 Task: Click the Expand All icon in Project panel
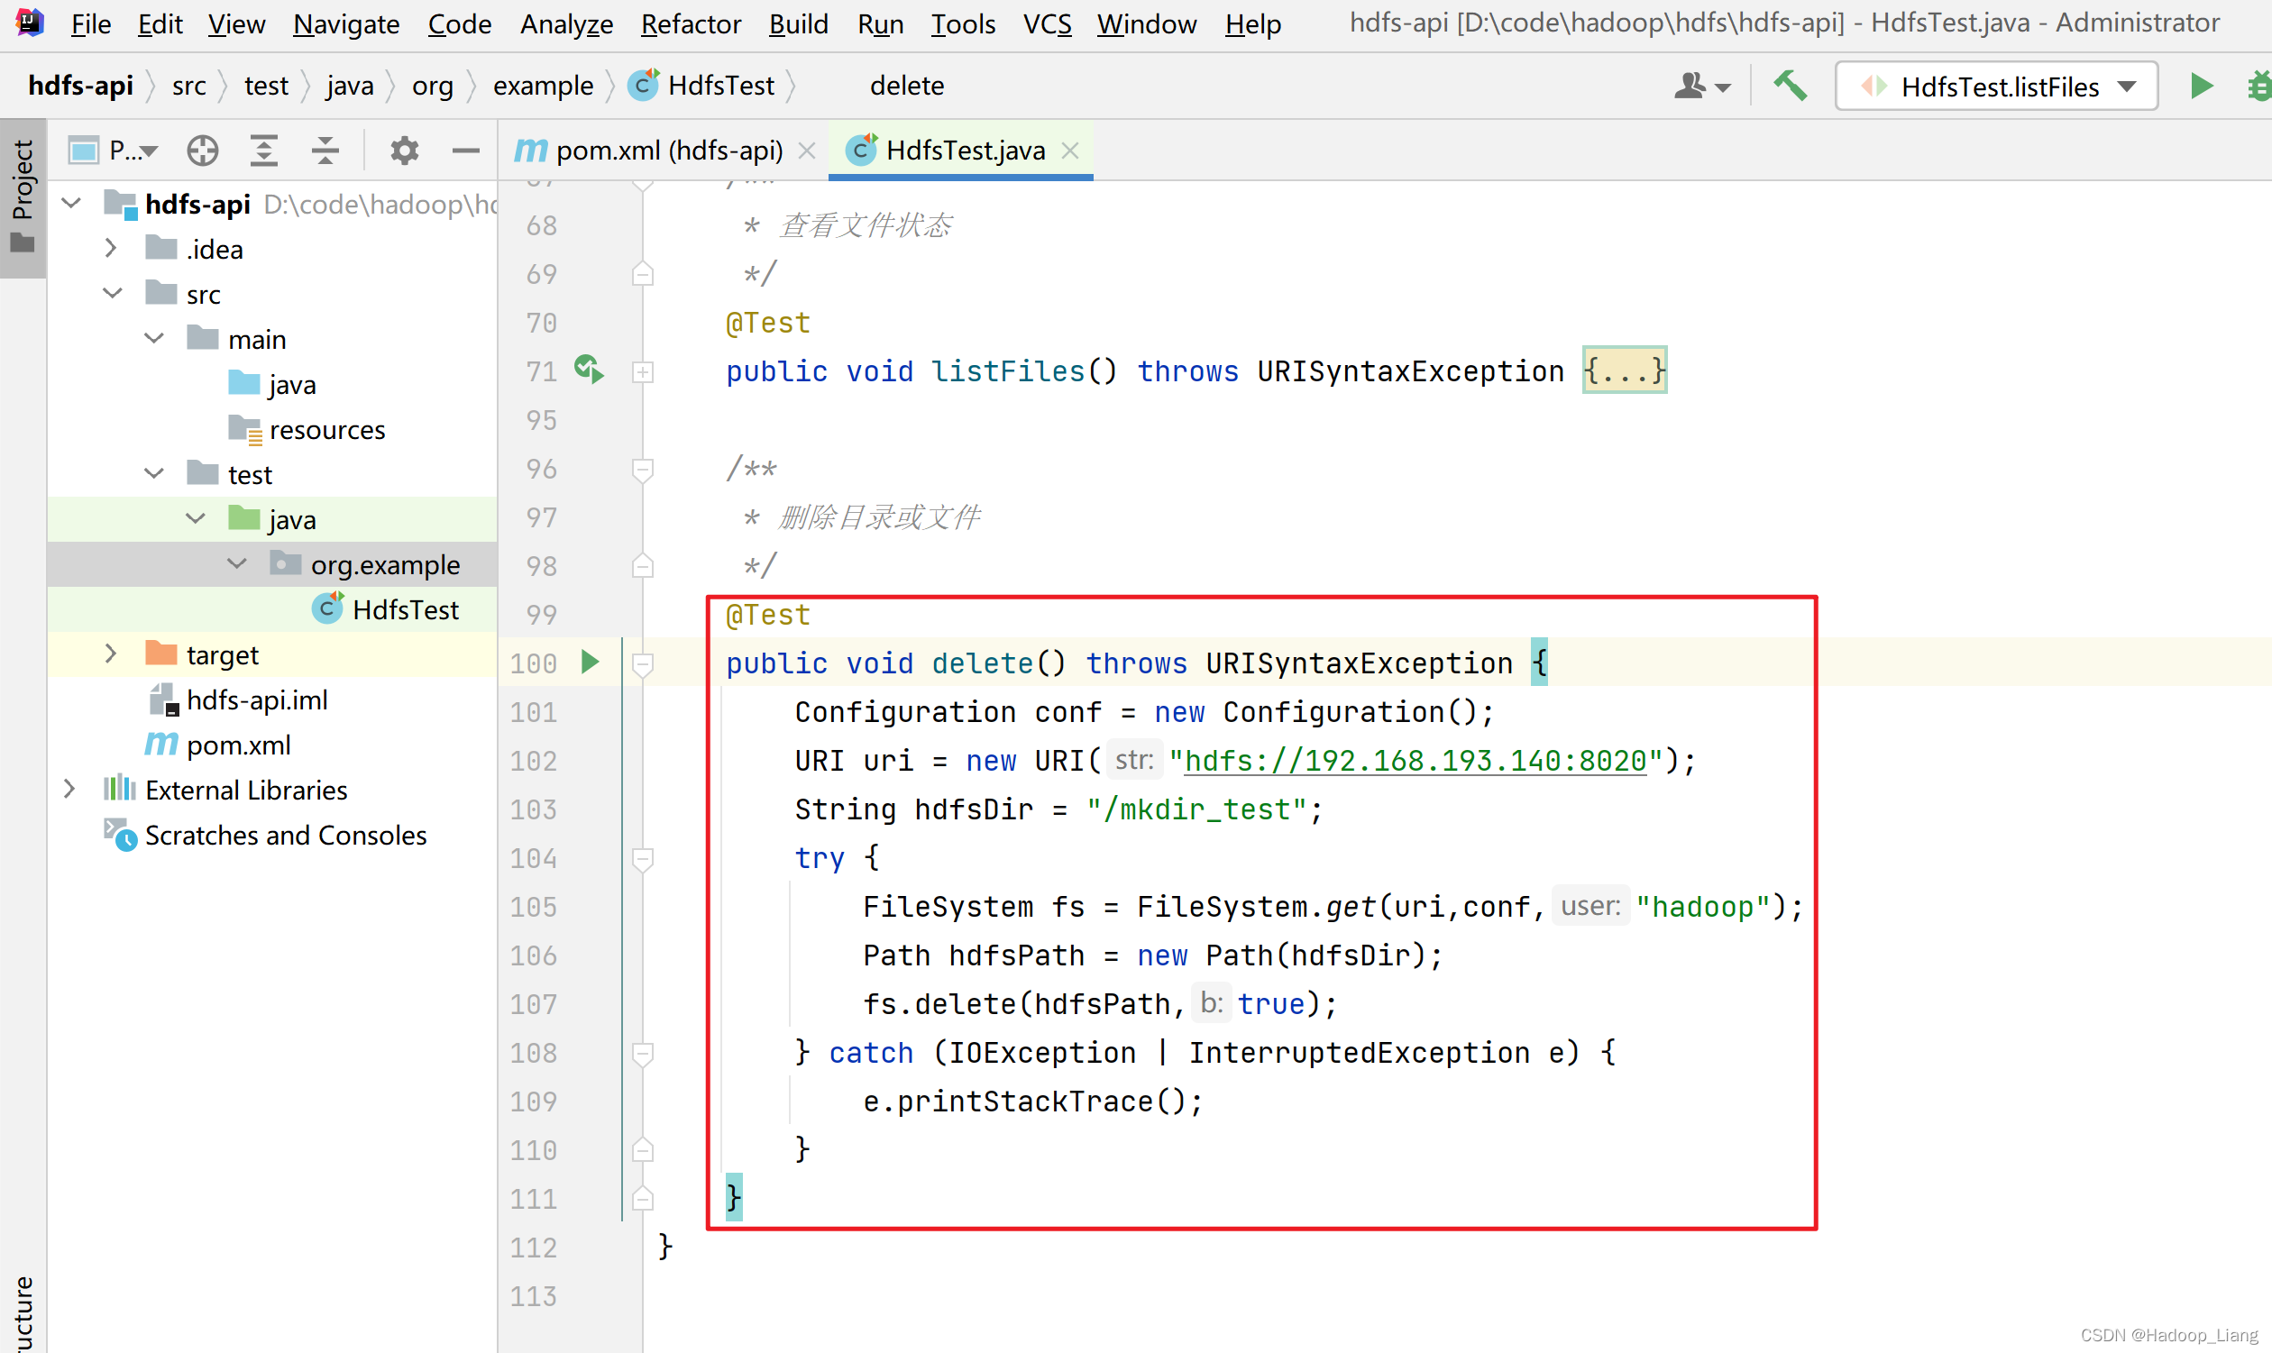tap(263, 150)
